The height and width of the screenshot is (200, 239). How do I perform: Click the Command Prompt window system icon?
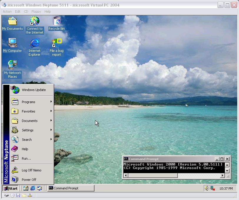pyautogui.click(x=126, y=159)
